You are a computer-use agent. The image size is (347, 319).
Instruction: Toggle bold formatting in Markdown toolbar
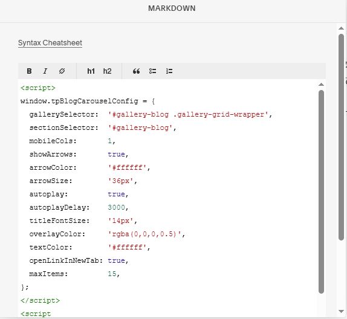[x=29, y=71]
